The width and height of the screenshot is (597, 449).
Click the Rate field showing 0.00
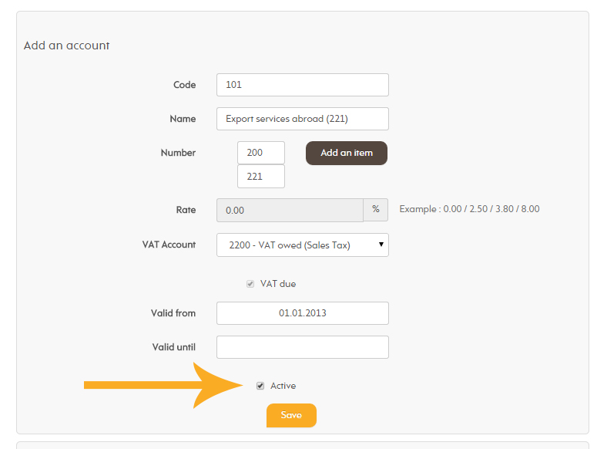290,210
